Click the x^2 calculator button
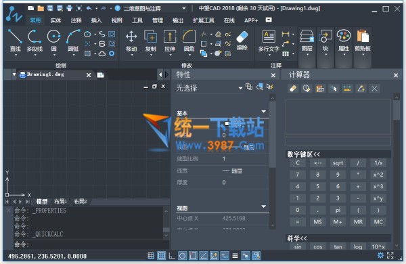Viewport: 406px width, 264px height. (x=378, y=175)
